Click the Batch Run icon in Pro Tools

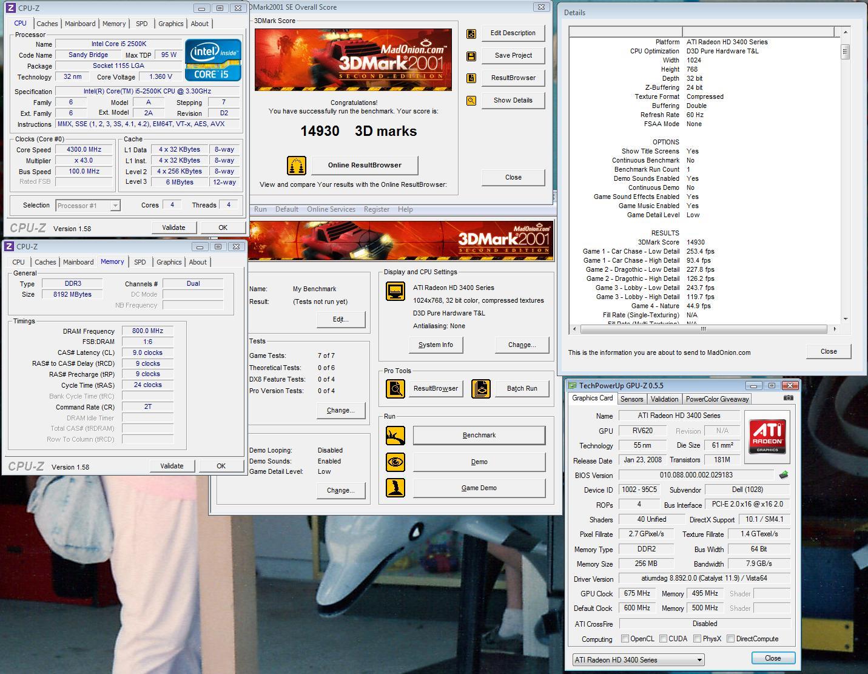click(x=481, y=388)
